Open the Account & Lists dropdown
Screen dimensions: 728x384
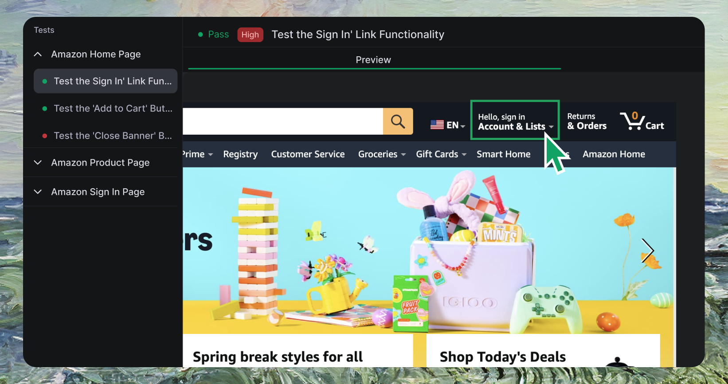click(515, 120)
